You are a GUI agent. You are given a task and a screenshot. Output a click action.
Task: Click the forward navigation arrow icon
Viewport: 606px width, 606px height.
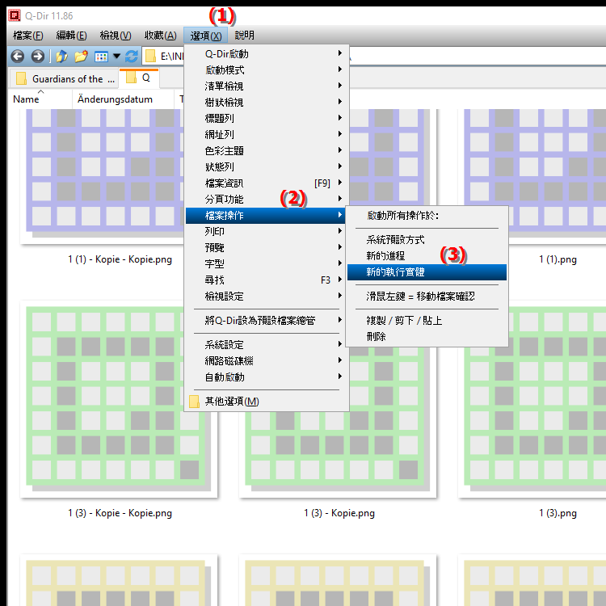[x=38, y=57]
